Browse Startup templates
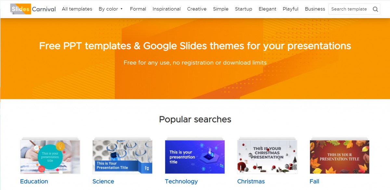The height and width of the screenshot is (190, 390). [x=243, y=9]
